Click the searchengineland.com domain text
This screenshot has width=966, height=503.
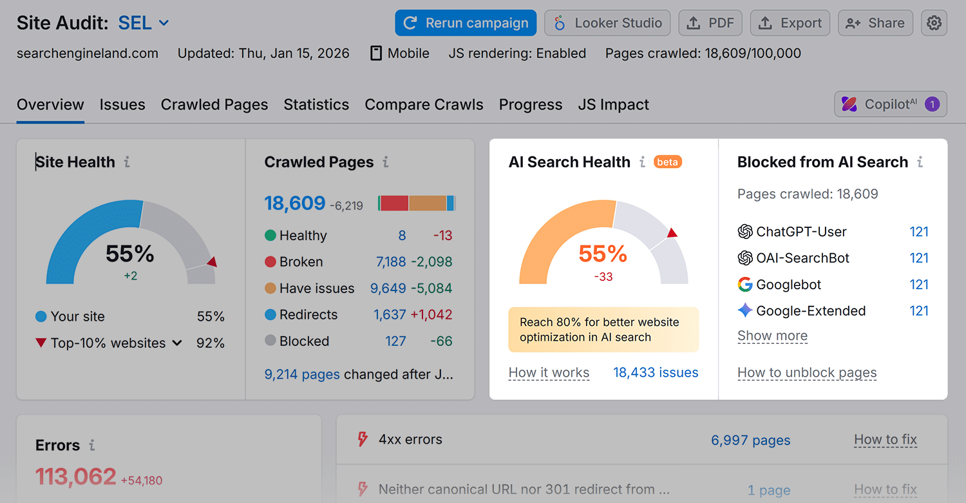[88, 53]
